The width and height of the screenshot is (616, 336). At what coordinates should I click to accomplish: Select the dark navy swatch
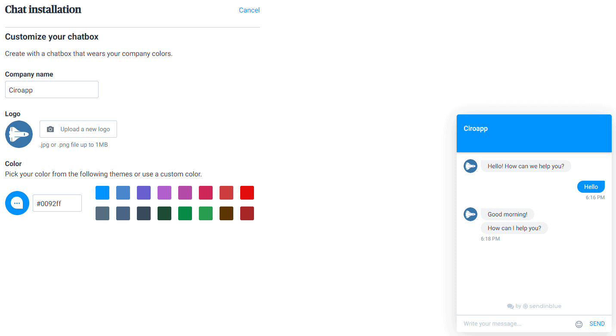[x=144, y=213]
